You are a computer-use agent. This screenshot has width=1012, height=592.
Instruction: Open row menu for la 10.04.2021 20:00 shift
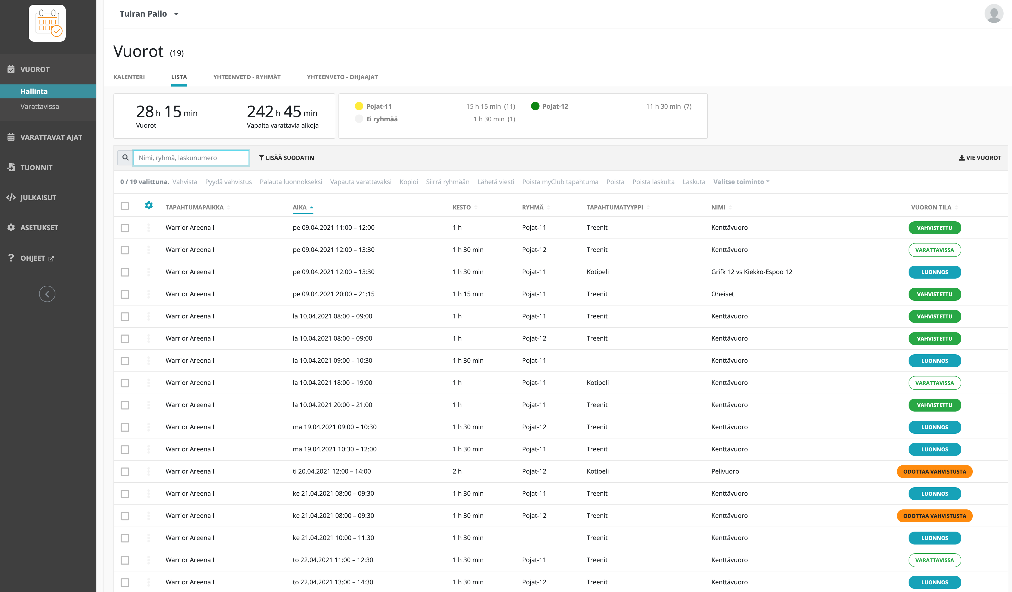coord(149,405)
